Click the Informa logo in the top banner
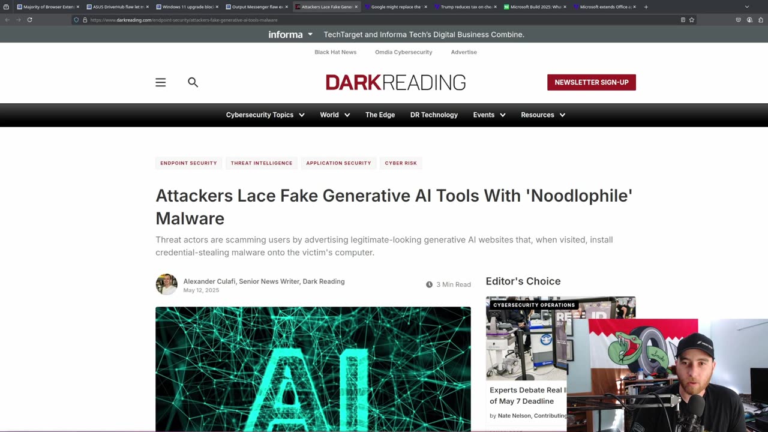The image size is (768, 432). click(286, 35)
